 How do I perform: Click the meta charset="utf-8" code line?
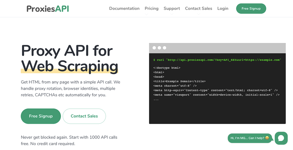[x=175, y=86]
